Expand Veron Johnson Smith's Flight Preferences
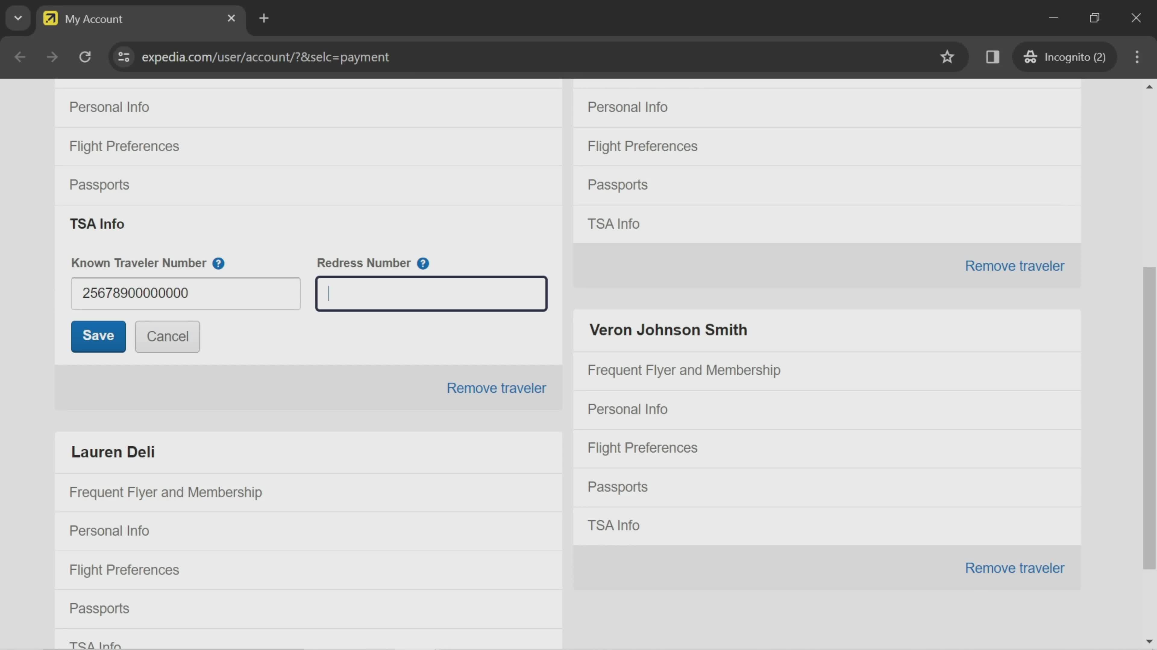The width and height of the screenshot is (1157, 650). click(x=827, y=448)
